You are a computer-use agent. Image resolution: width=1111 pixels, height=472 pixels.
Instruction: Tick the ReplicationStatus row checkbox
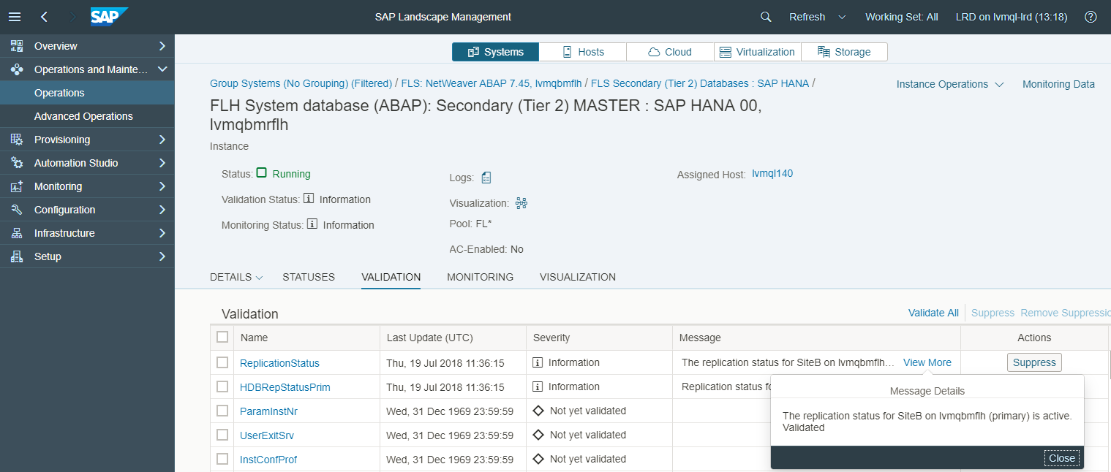click(x=222, y=362)
